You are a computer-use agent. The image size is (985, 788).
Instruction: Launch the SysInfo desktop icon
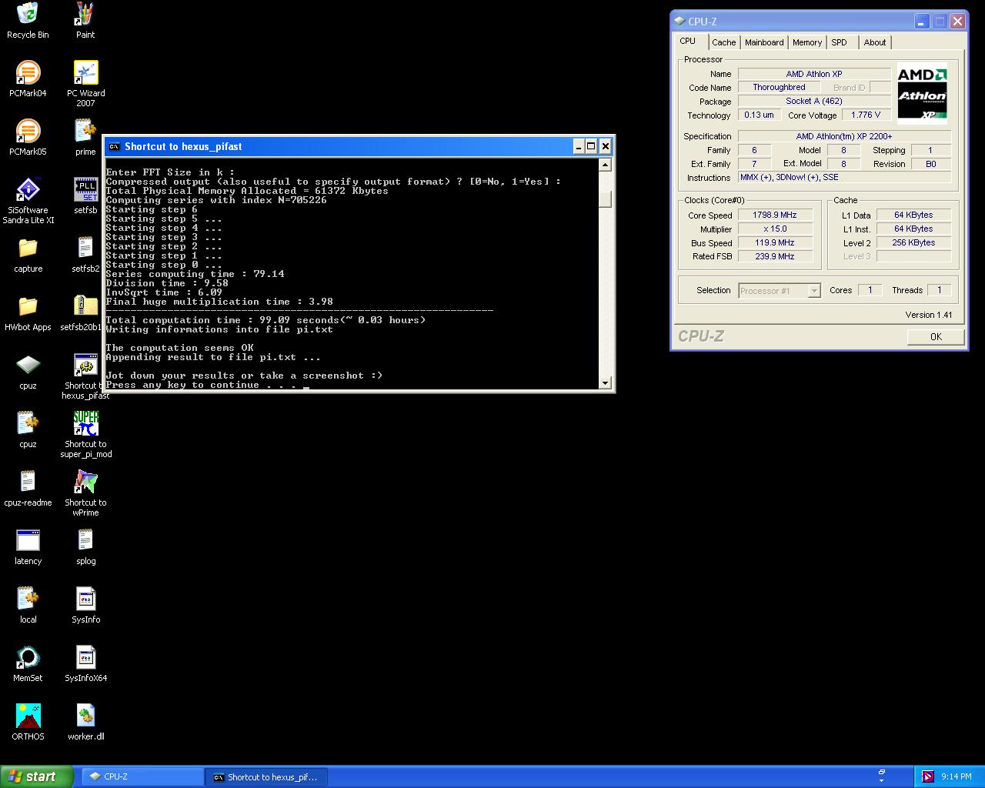click(85, 599)
